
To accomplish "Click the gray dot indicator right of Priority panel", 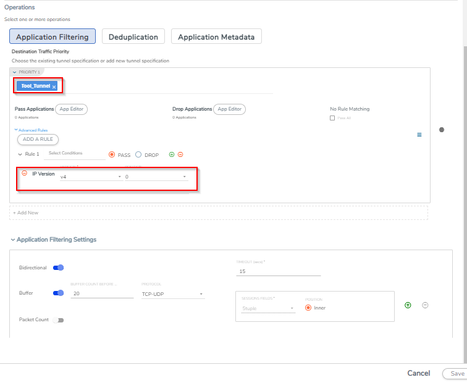I will (442, 130).
